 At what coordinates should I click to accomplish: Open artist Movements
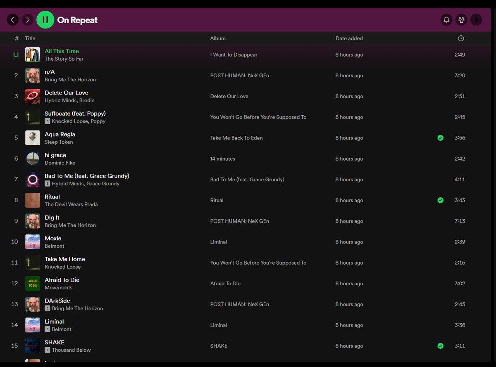[x=58, y=288]
